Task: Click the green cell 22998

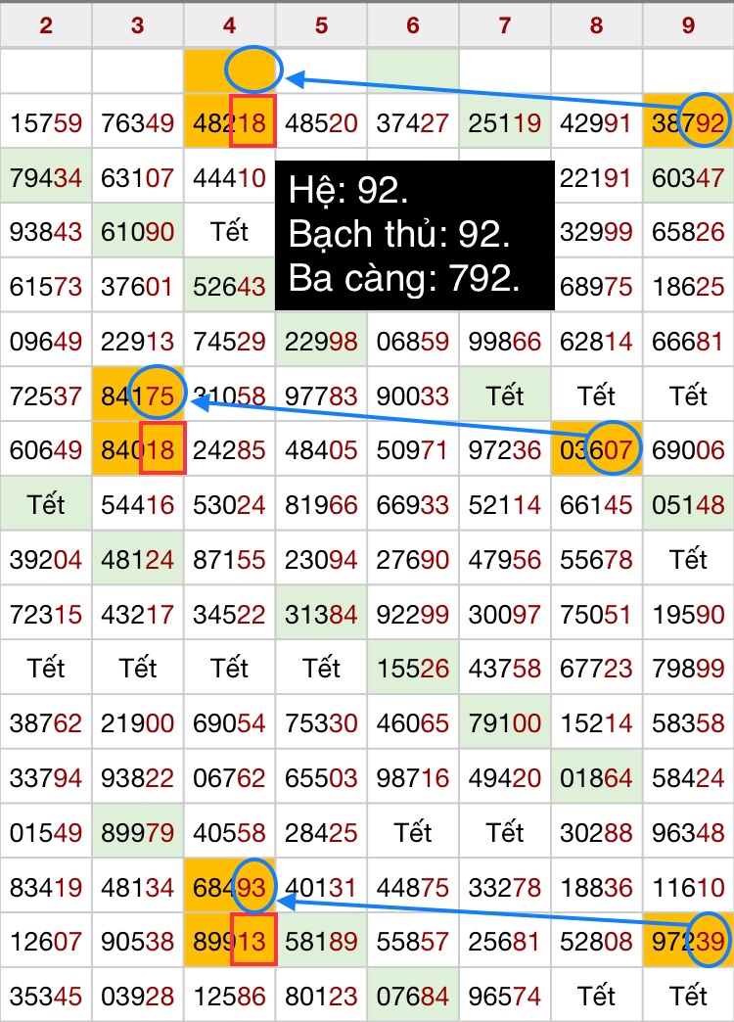Action: tap(321, 341)
